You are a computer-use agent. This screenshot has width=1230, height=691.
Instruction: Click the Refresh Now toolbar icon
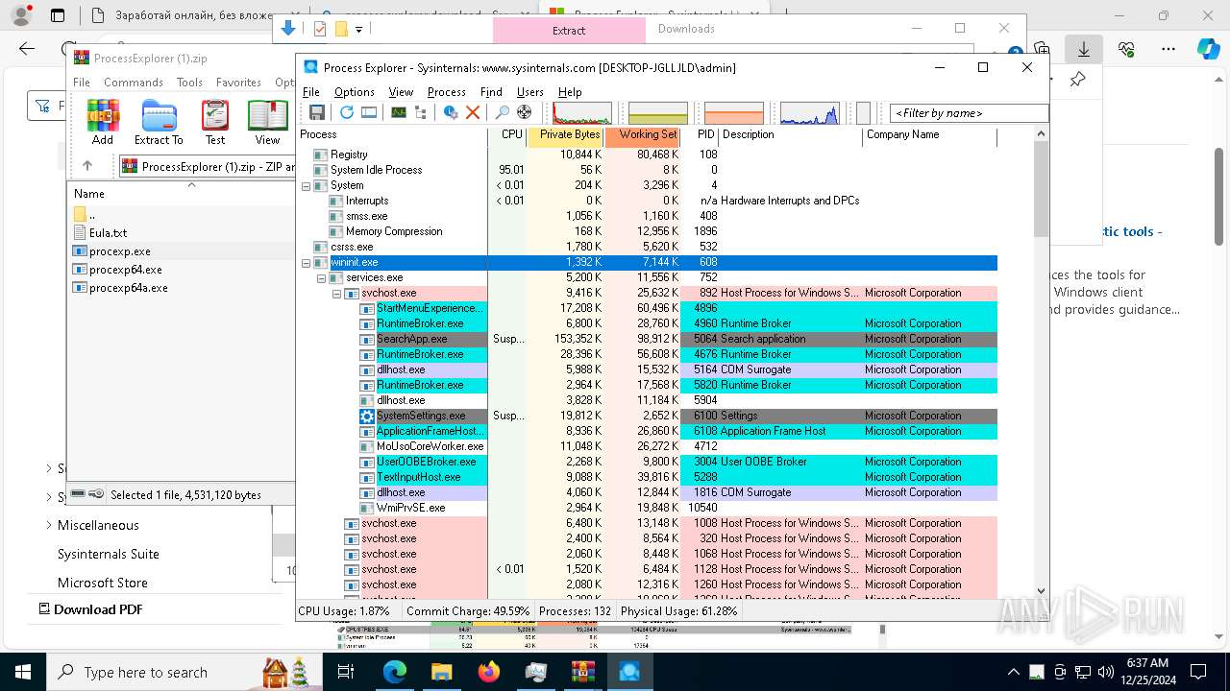tap(346, 112)
